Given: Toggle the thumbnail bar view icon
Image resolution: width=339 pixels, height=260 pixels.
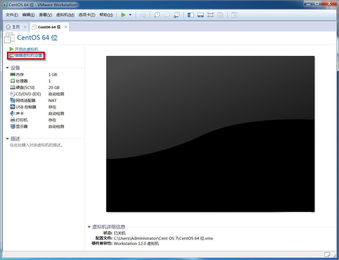Looking at the screenshot, I should click(200, 15).
